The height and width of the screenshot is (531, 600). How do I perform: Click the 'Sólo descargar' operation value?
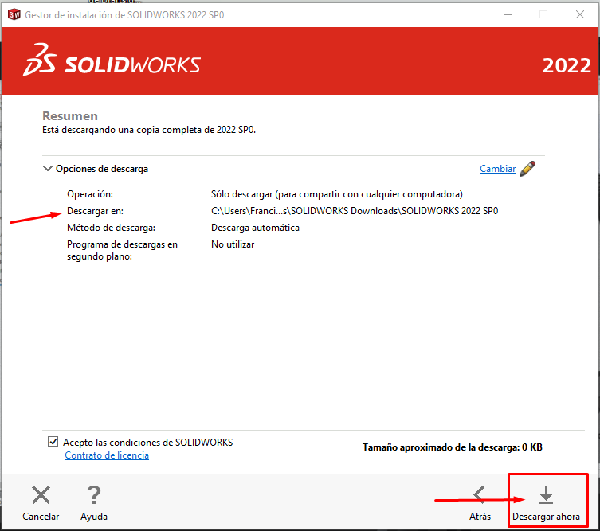coord(337,194)
